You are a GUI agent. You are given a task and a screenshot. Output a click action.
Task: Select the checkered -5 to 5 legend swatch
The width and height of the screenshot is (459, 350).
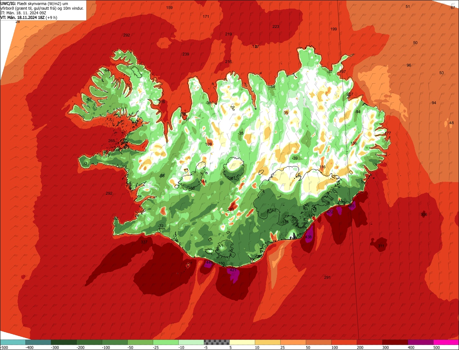tap(217, 342)
